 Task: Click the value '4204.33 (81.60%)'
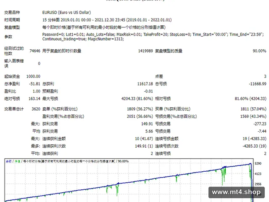pyautogui.click(x=137, y=99)
